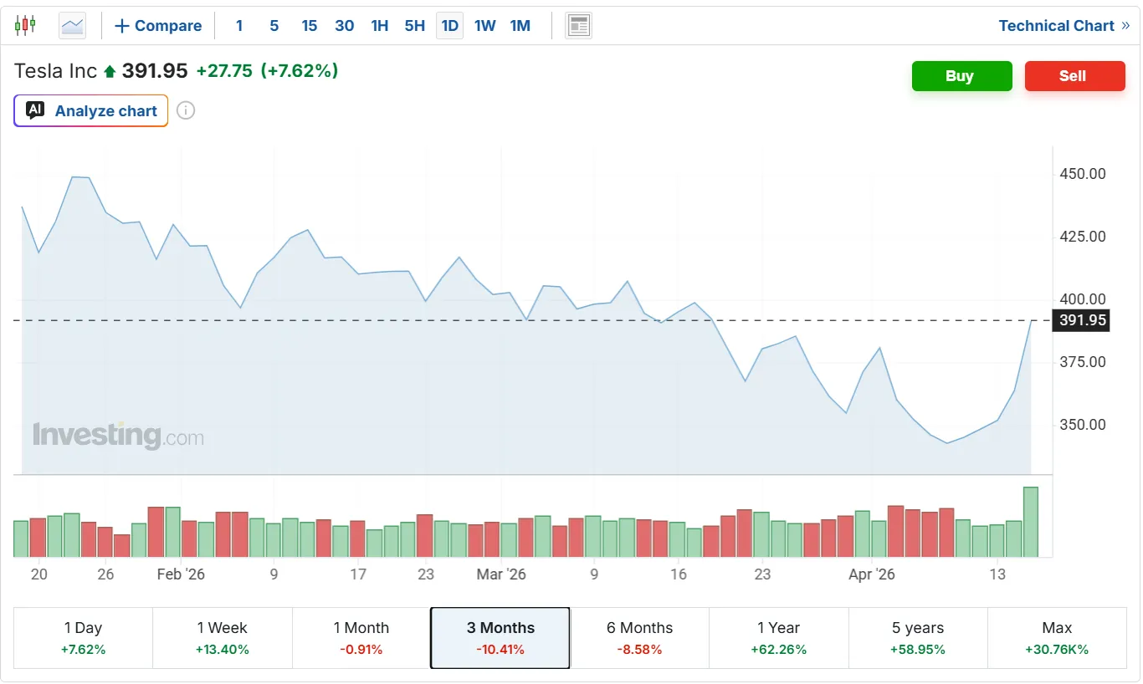This screenshot has height=684, width=1143.
Task: Open the Max range tab
Action: 1057,637
